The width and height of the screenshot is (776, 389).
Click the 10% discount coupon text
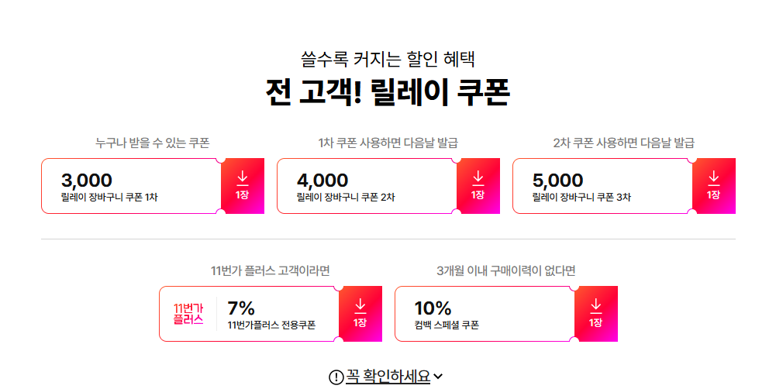point(433,308)
